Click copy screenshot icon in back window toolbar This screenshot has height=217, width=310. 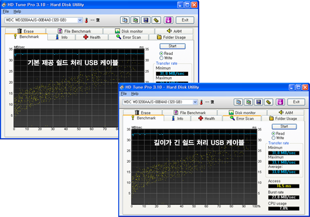pyautogui.click(x=135, y=20)
